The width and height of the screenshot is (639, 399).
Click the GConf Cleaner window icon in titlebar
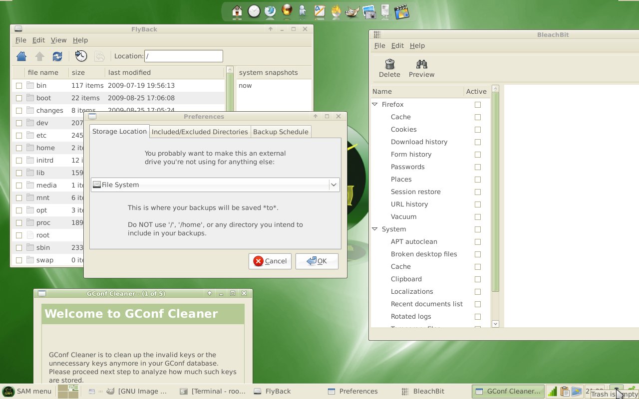point(42,293)
